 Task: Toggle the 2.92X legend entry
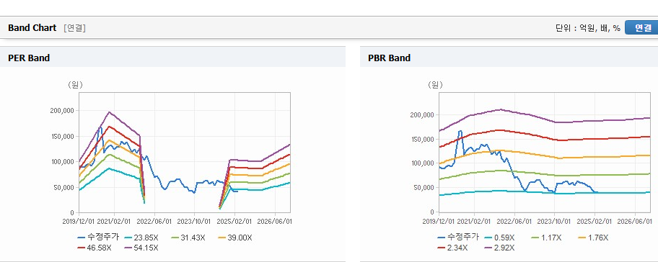pos(500,248)
